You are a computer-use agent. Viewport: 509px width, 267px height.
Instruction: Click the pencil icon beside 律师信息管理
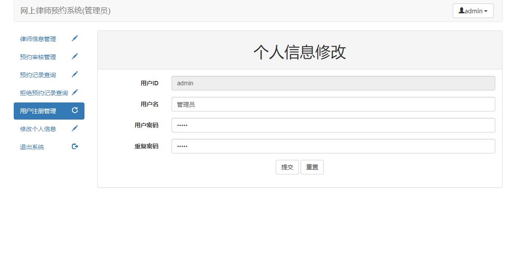click(x=75, y=38)
